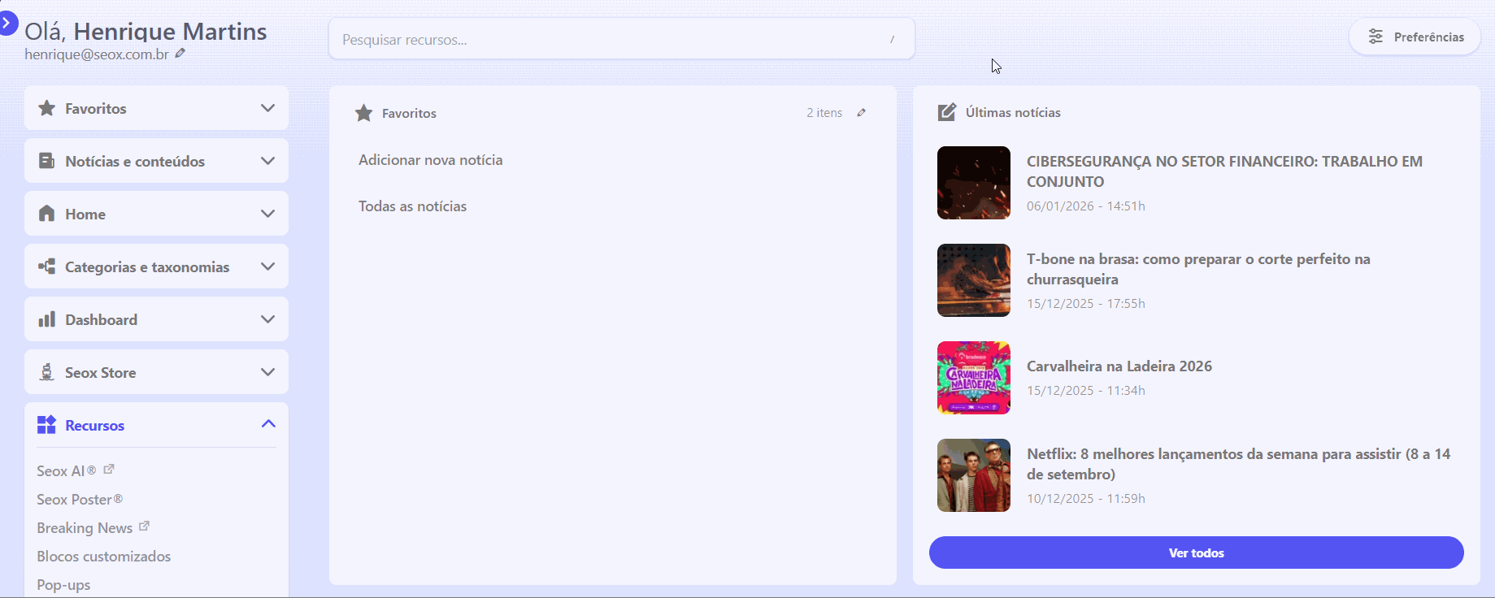Viewport: 1495px width, 598px height.
Task: Click the Pesquisar recursos search field
Action: [610, 40]
